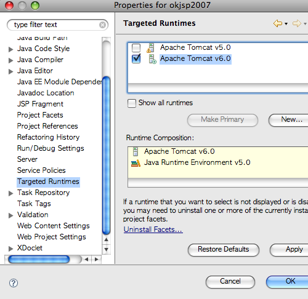Expand the Task Repository tree node
Screen dimensions: 308x299
point(10,193)
